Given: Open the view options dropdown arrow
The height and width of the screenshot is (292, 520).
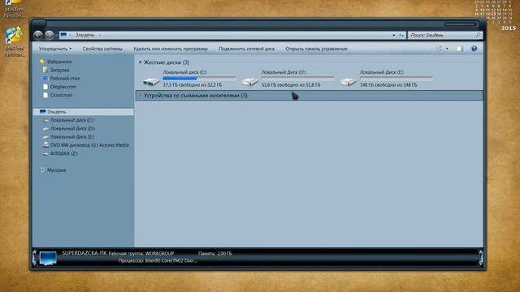Looking at the screenshot, I should point(447,49).
